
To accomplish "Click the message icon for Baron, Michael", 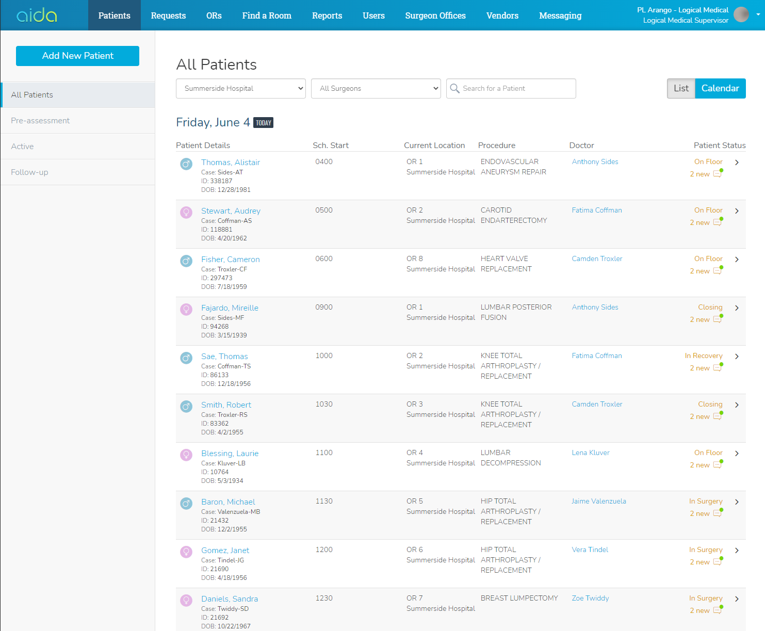I will click(x=717, y=513).
